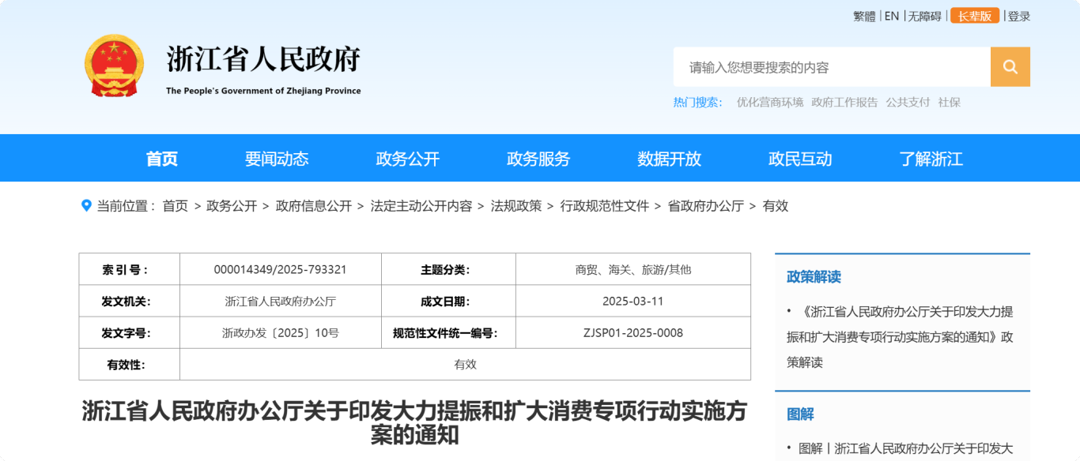Go to 行政规范性文件 breadcrumb
Screen dimensions: 1080x461
coord(605,206)
